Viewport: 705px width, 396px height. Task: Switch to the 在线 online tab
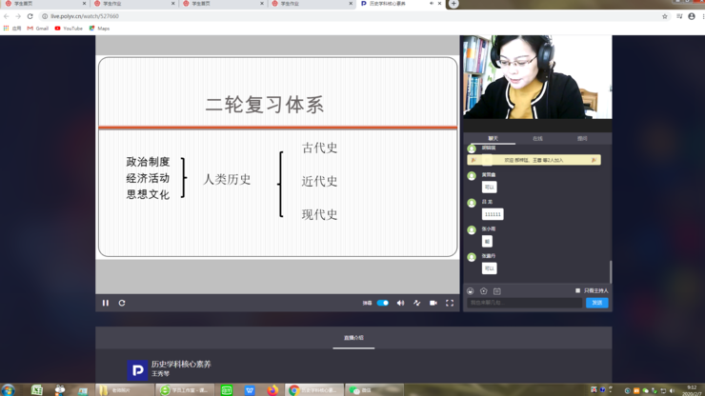537,139
